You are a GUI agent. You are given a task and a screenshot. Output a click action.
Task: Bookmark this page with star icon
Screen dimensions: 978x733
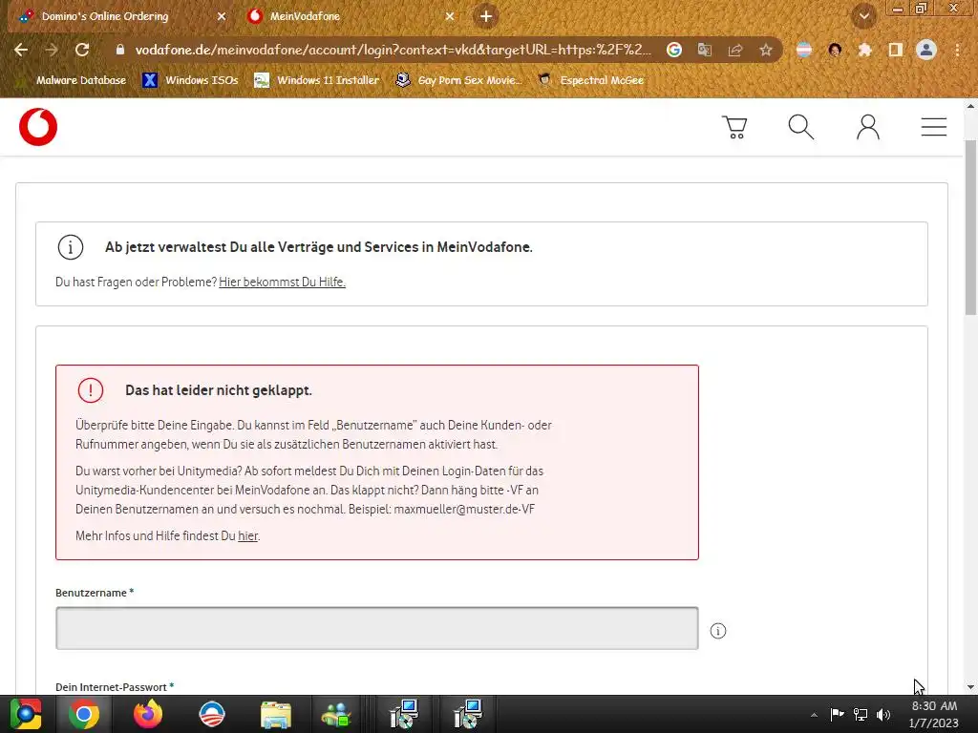(766, 50)
